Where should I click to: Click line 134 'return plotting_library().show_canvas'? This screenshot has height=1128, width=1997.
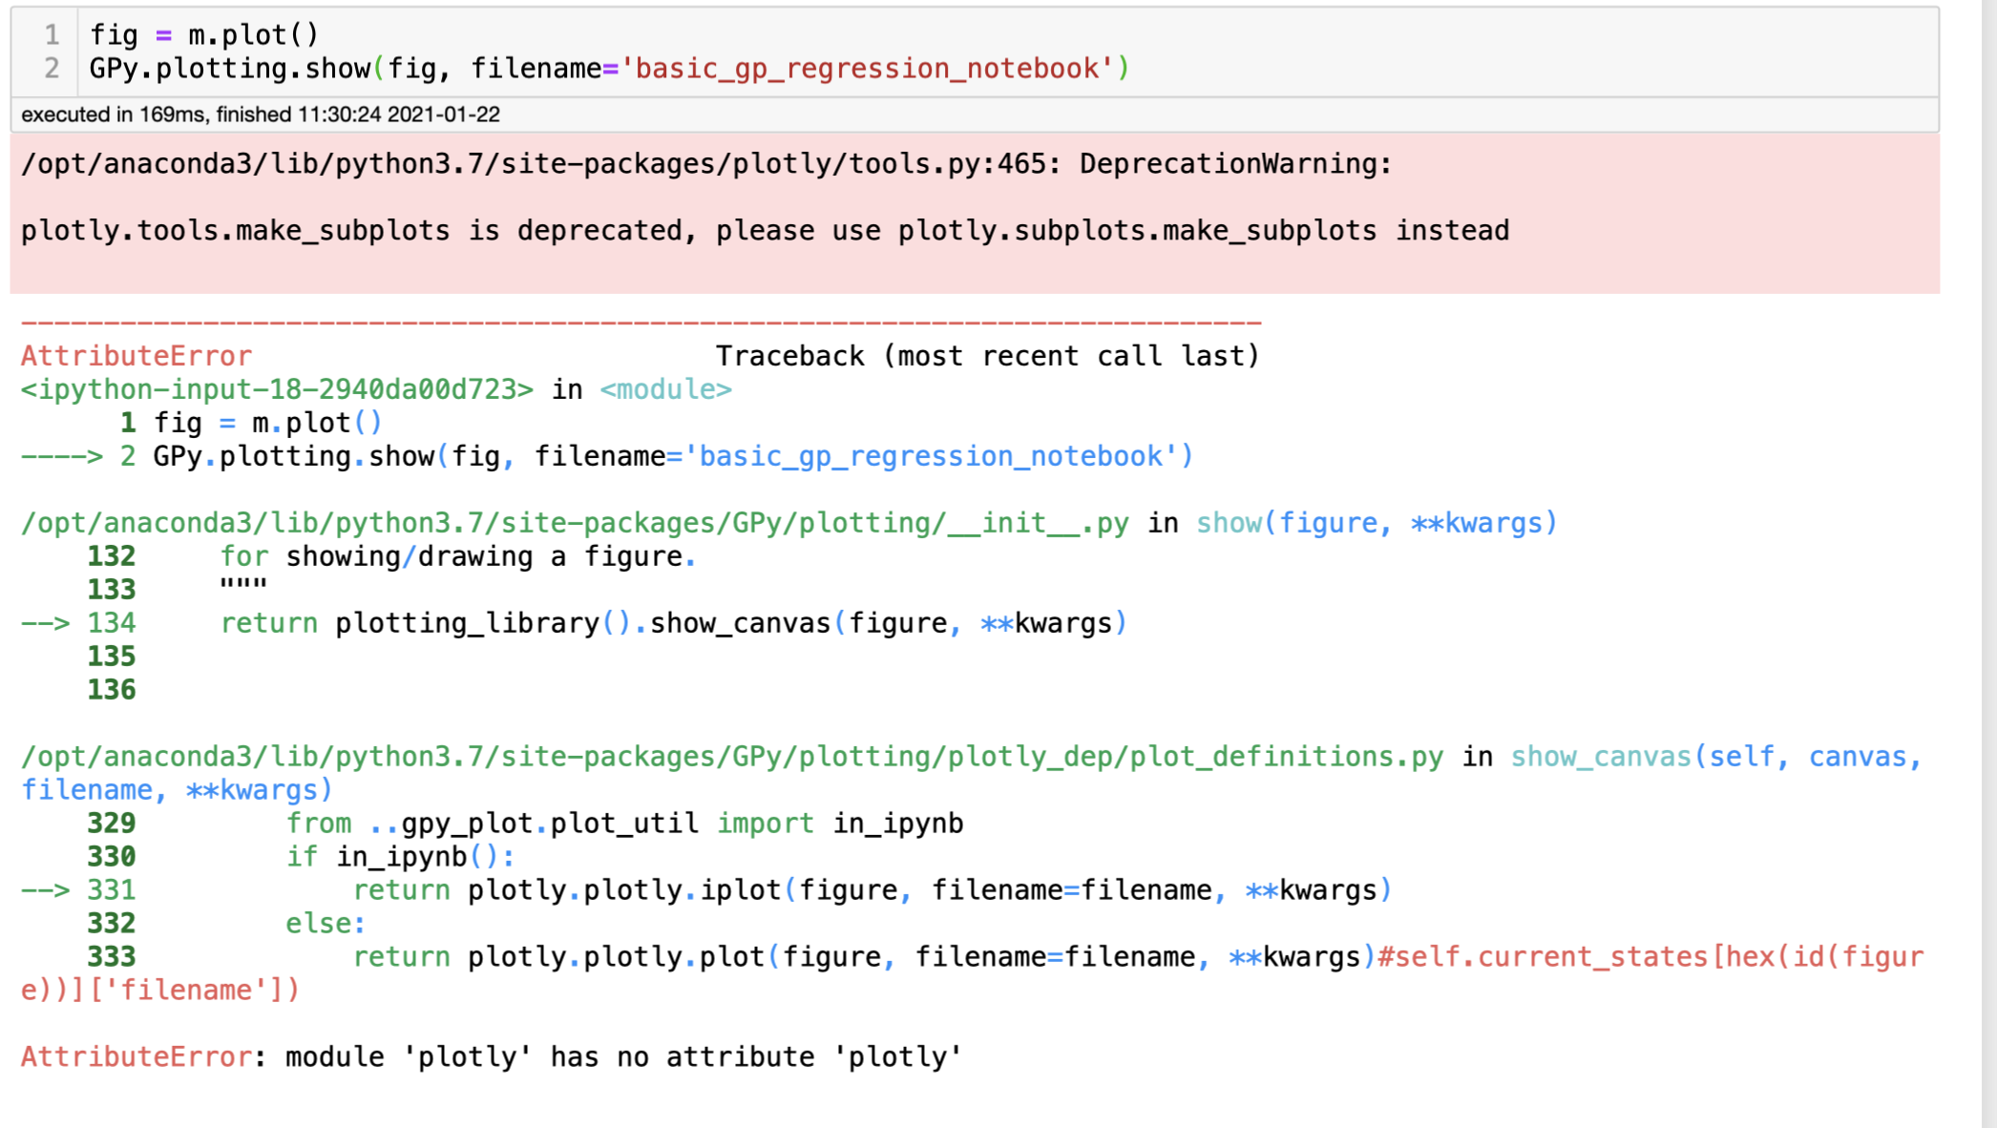tap(574, 623)
